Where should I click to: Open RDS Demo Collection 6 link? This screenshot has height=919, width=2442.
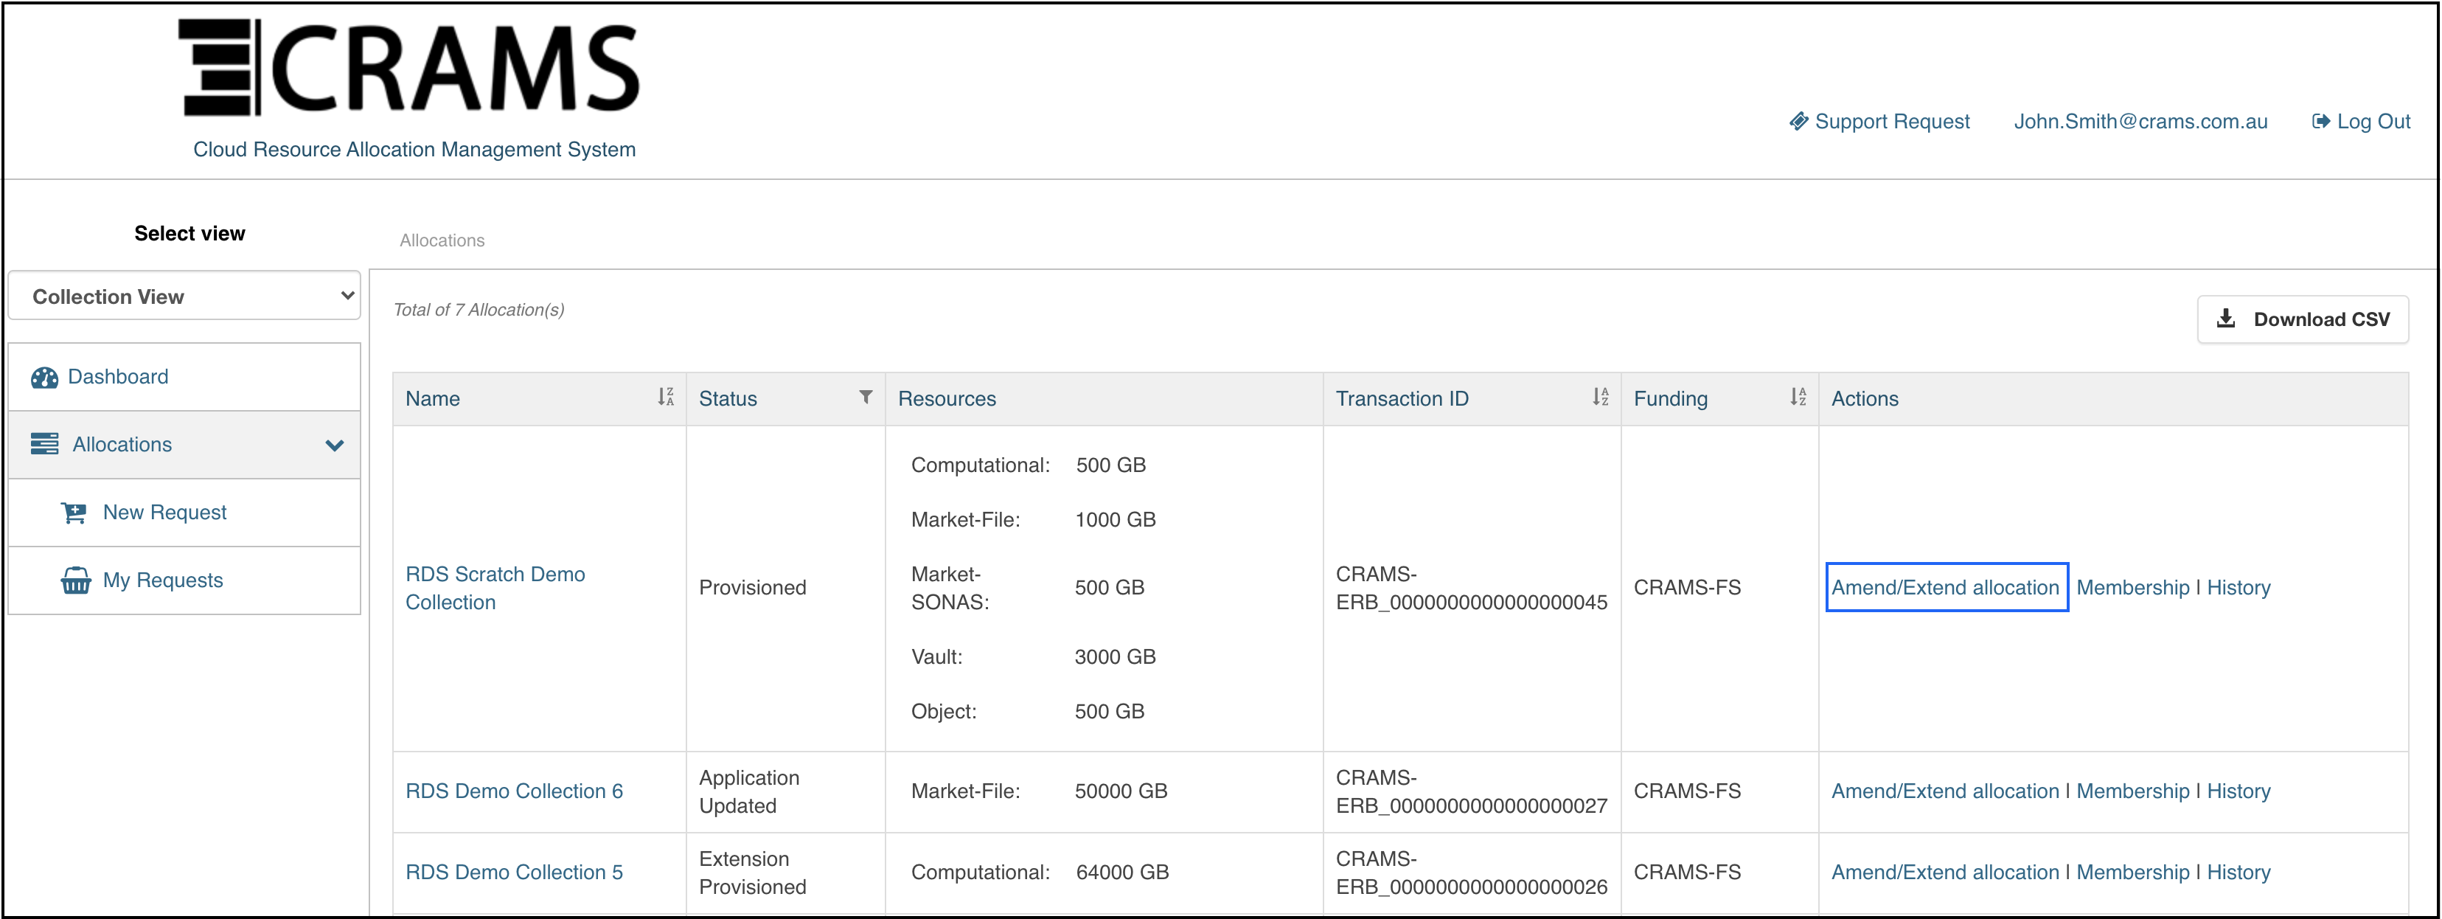tap(514, 791)
